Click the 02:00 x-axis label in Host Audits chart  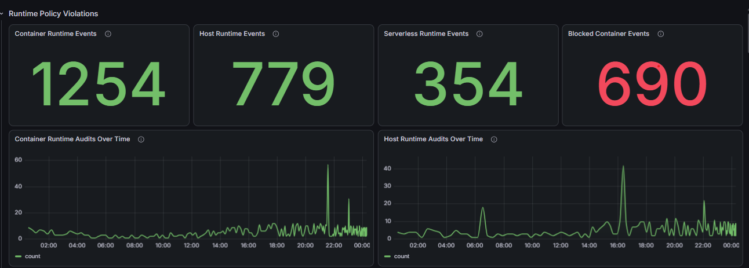pos(418,245)
